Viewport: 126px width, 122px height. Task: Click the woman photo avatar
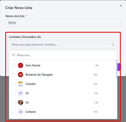[21, 103]
